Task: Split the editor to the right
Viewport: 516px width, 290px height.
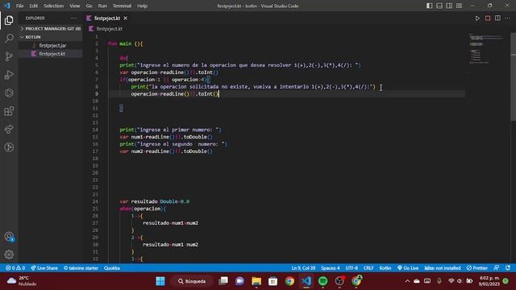Action: (497, 19)
